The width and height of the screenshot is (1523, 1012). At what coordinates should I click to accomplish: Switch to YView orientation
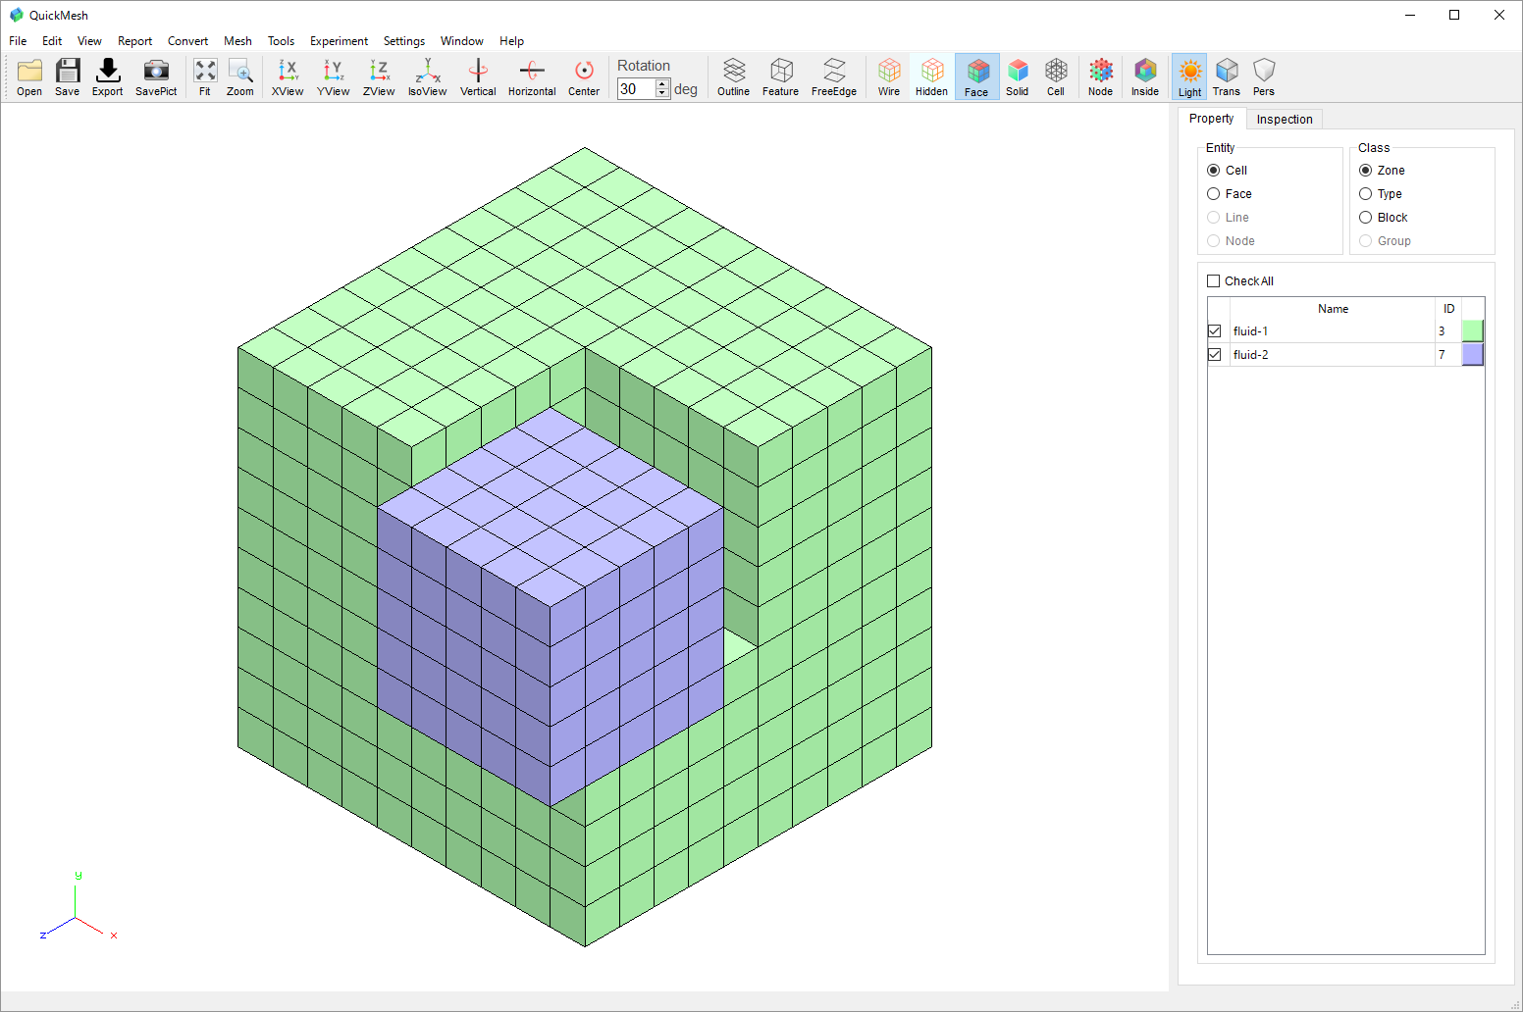[x=334, y=76]
